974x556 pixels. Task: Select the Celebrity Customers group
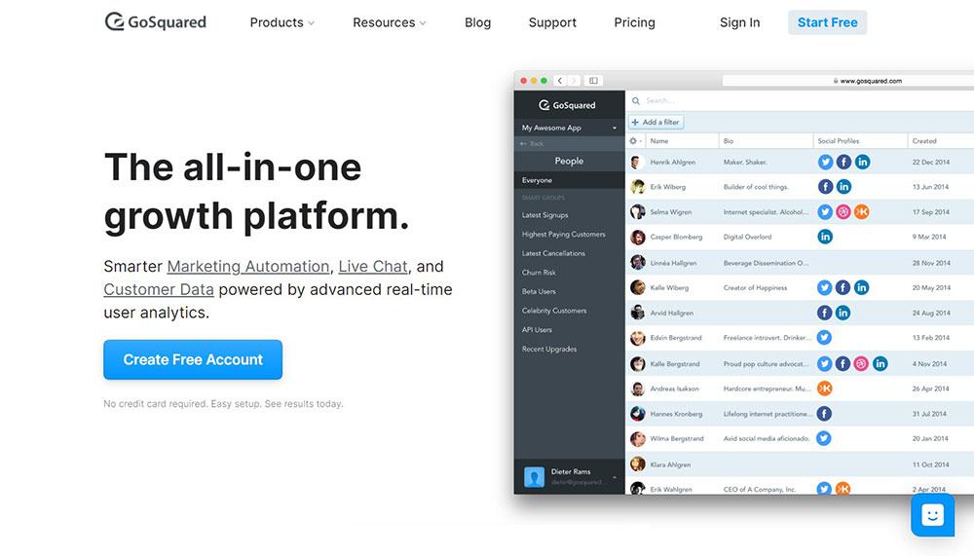coord(554,311)
